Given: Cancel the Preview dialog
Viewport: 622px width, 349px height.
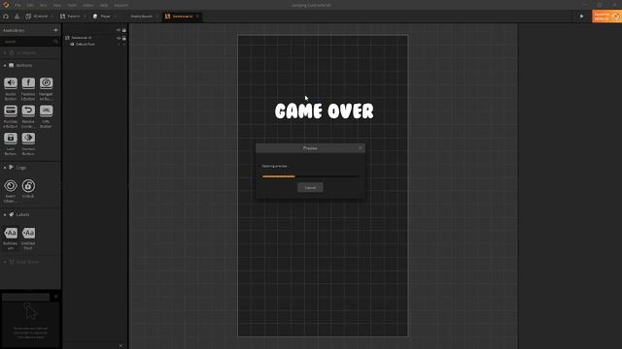Looking at the screenshot, I should tap(310, 187).
